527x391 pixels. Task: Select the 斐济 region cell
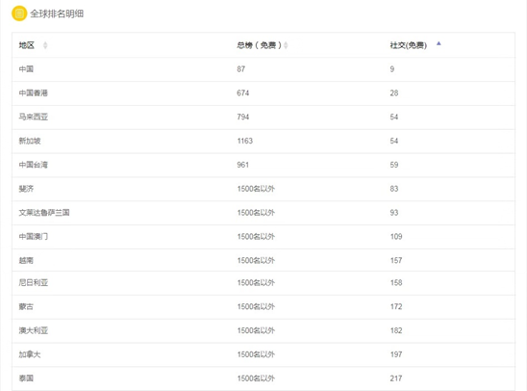pos(26,189)
